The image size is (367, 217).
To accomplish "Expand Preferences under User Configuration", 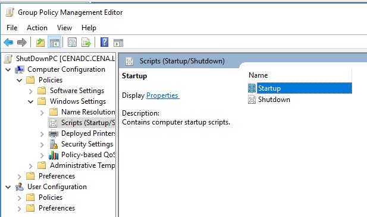I will 20,208.
